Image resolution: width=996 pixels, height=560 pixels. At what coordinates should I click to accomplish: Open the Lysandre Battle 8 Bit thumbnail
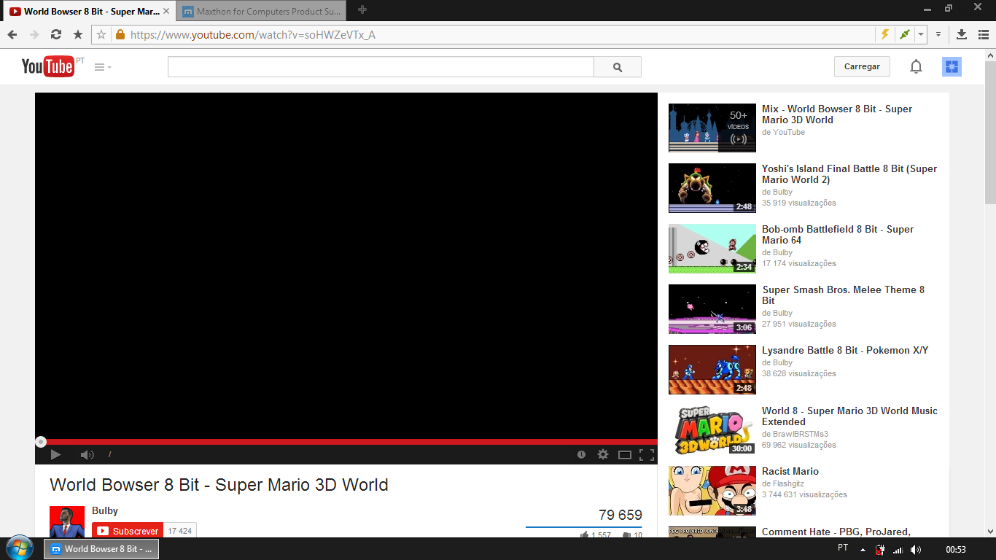[712, 370]
